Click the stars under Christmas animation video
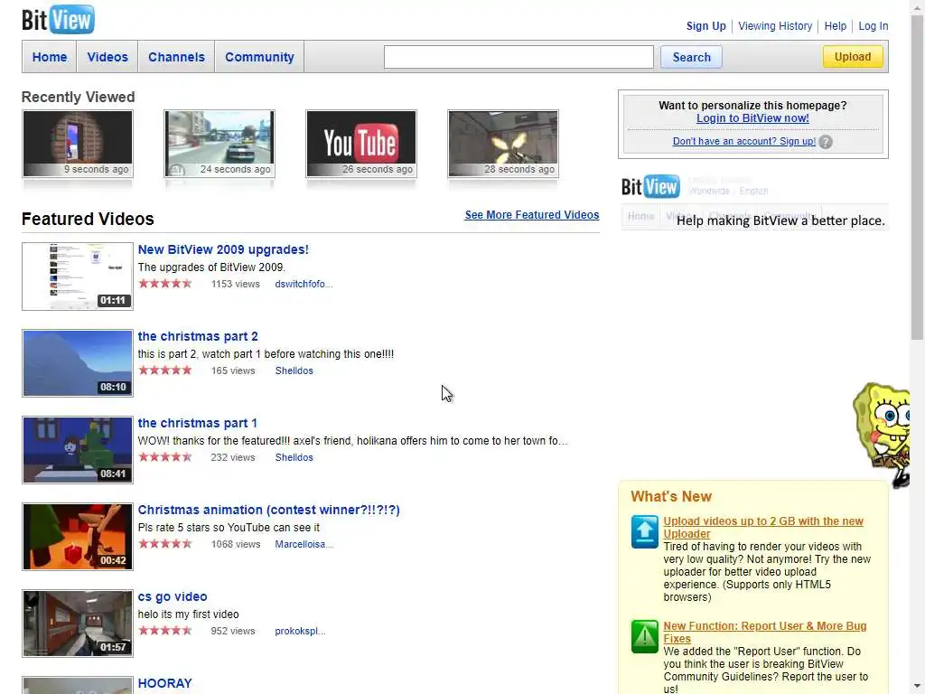Screen dimensions: 925x694 coord(165,544)
